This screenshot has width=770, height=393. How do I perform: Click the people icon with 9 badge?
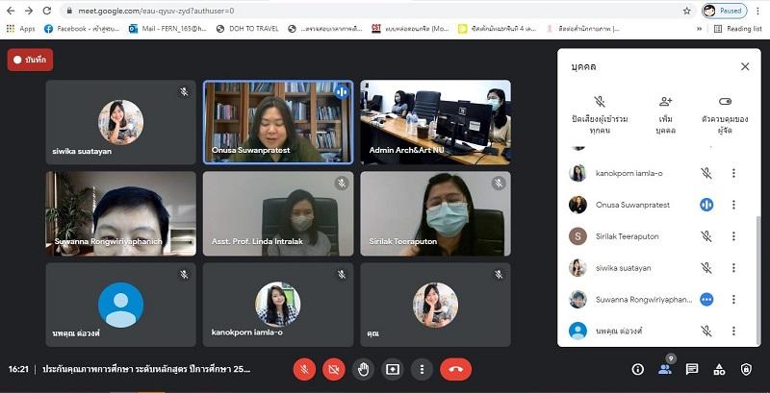point(665,370)
